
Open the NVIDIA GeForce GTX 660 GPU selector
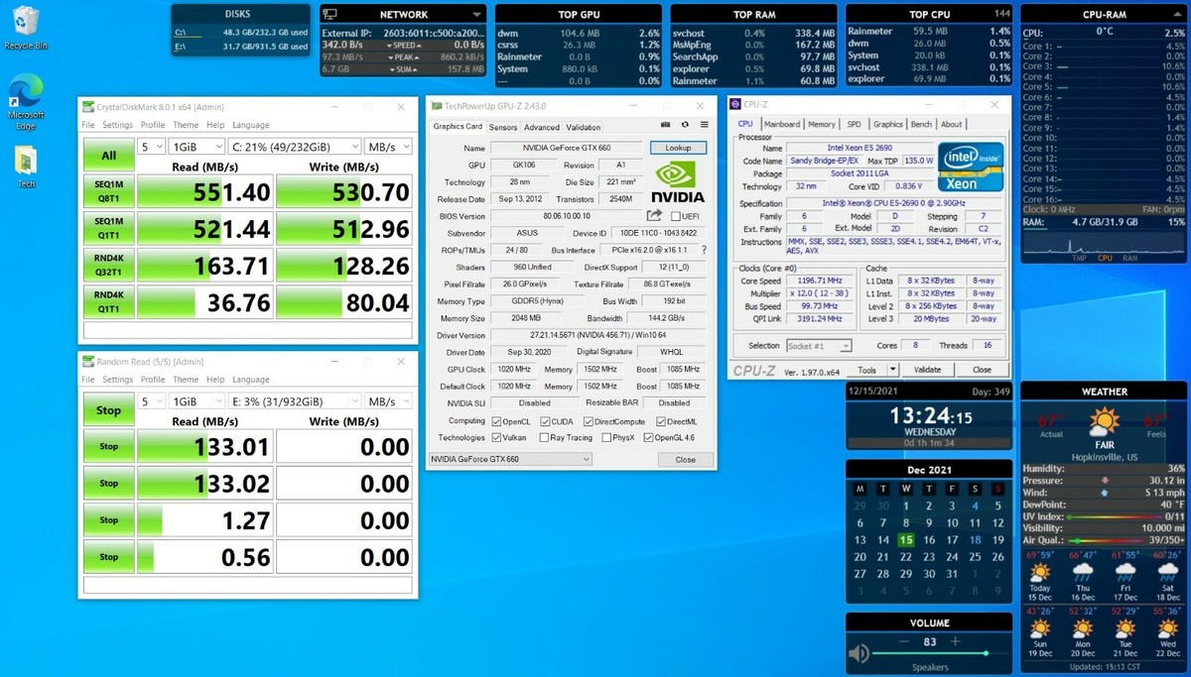(x=510, y=459)
